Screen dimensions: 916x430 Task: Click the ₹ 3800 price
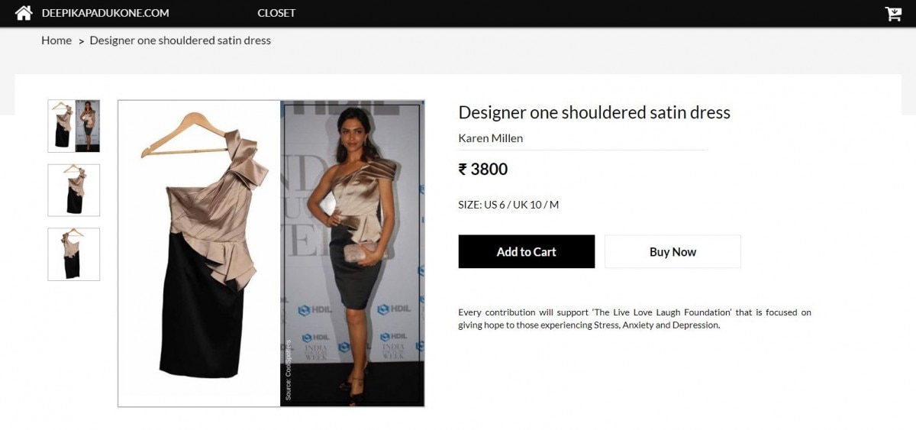pyautogui.click(x=483, y=170)
